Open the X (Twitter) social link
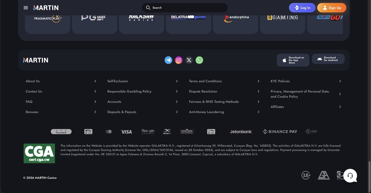Viewport: 371px width, 193px height. (189, 60)
